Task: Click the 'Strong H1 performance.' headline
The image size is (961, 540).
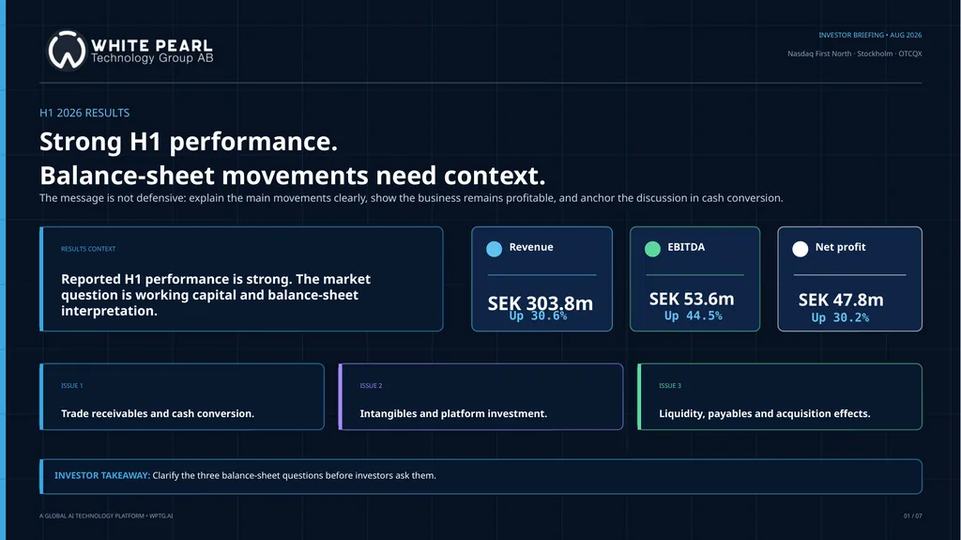Action: [x=189, y=142]
